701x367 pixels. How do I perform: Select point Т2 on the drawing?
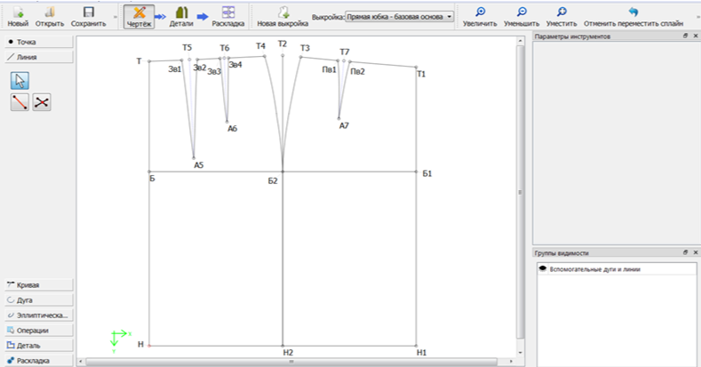(283, 55)
